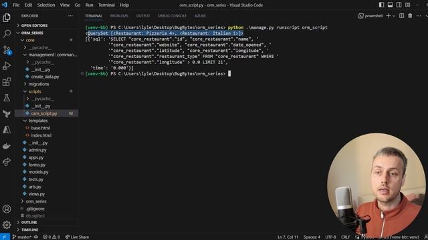Open the Extensions view icon

(7, 82)
